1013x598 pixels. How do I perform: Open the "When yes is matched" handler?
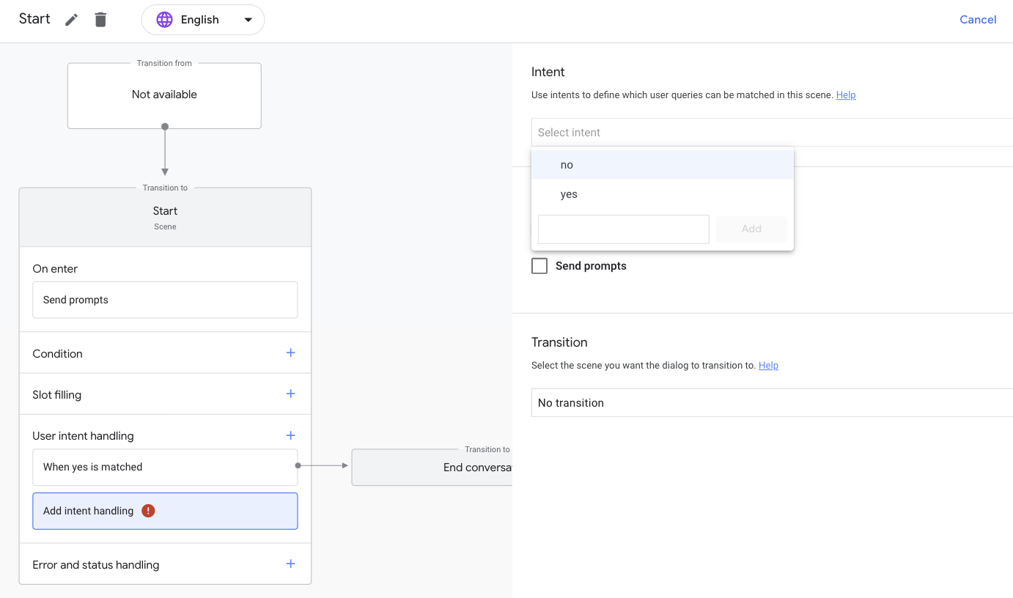coord(165,467)
